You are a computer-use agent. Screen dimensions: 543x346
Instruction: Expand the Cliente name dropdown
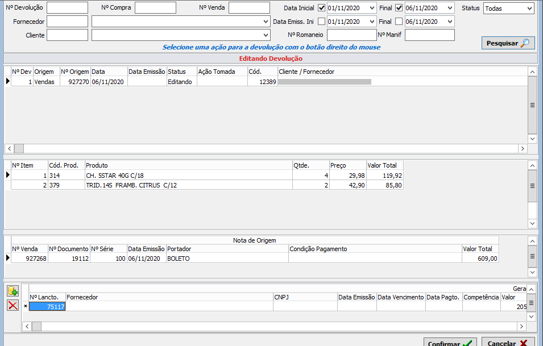tap(266, 35)
